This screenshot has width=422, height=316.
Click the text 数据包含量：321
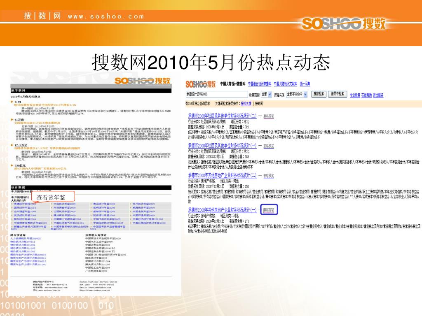coord(239,127)
